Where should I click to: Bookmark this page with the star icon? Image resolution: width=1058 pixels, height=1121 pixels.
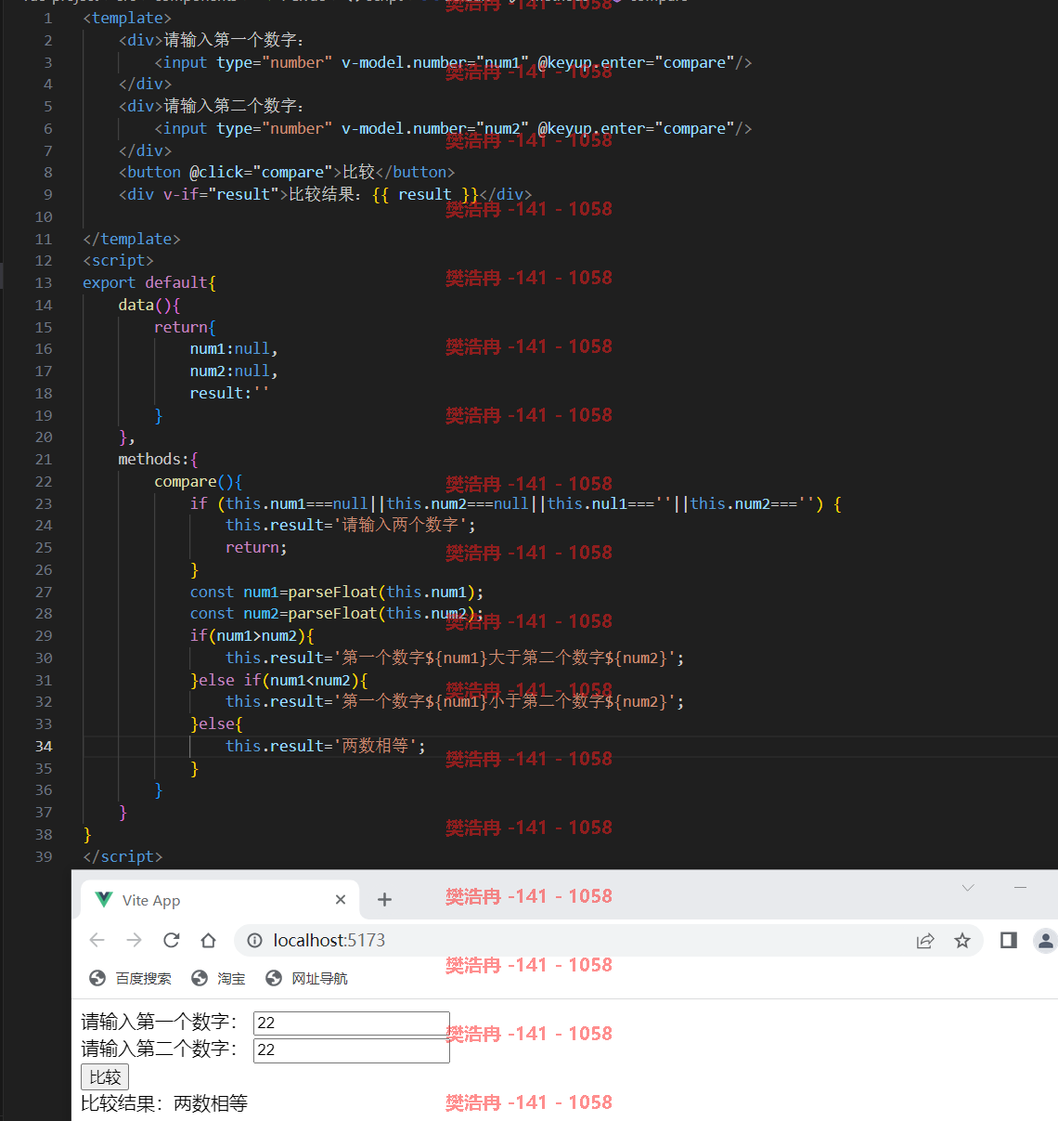point(962,941)
